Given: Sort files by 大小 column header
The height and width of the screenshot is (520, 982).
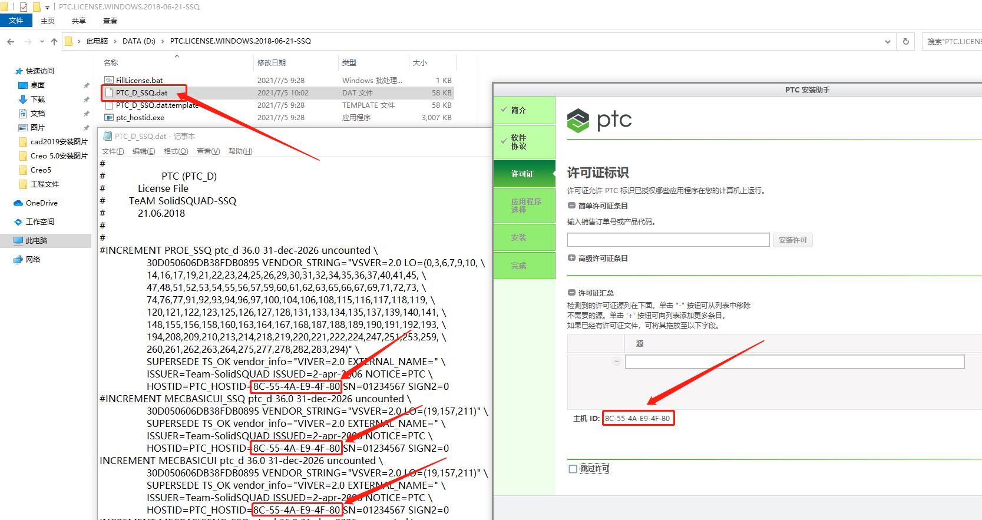Looking at the screenshot, I should point(420,62).
